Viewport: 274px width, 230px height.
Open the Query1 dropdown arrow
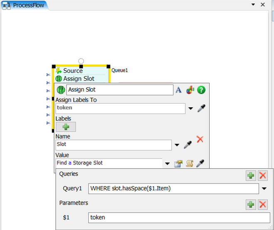tap(265, 189)
